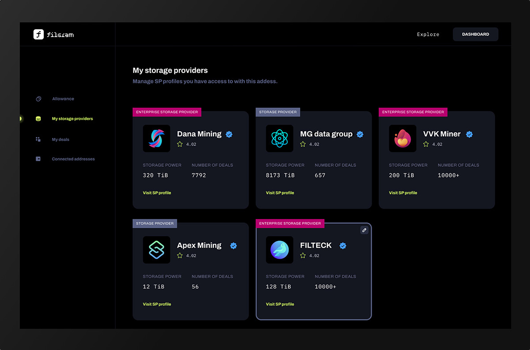This screenshot has height=350, width=530.
Task: Edit the FILTECK card with pencil icon
Action: pyautogui.click(x=364, y=230)
